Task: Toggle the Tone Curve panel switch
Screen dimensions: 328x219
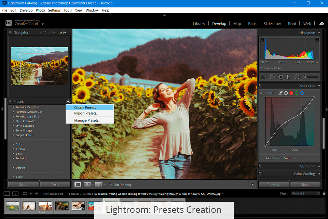Action: pyautogui.click(x=259, y=86)
